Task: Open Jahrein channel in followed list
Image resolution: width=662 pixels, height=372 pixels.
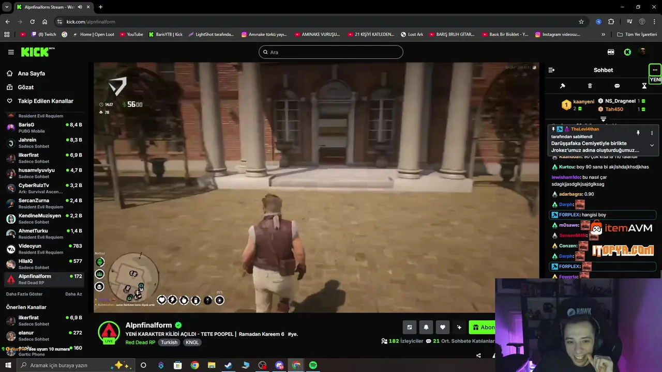Action: pyautogui.click(x=44, y=143)
